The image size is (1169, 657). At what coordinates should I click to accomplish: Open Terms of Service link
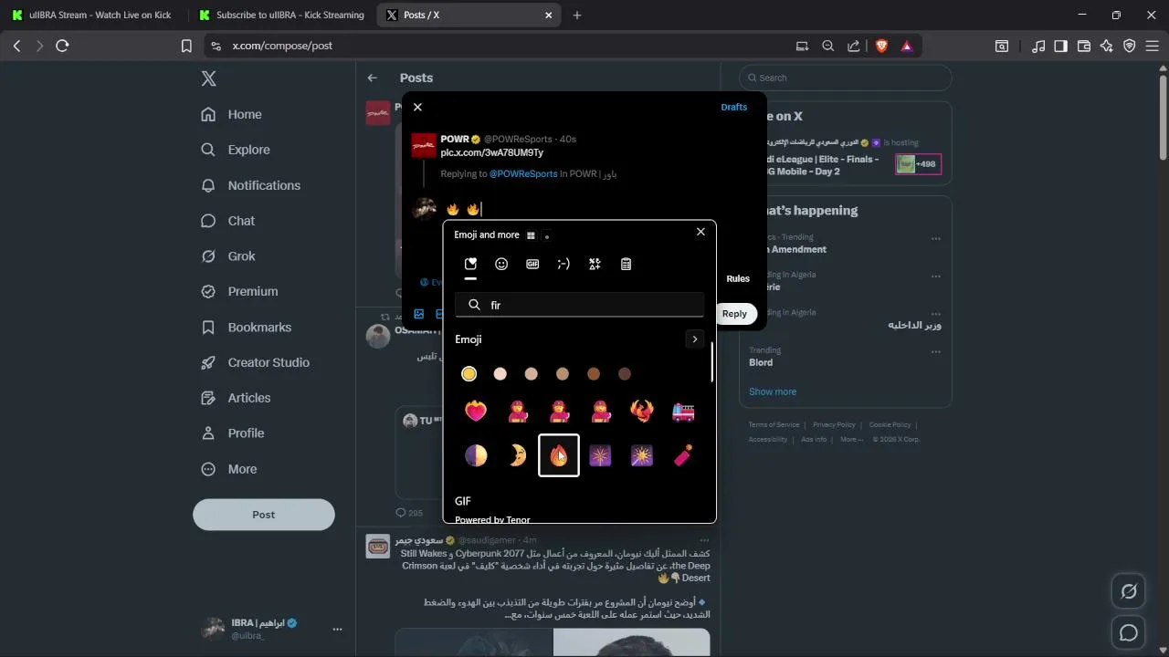tap(774, 424)
